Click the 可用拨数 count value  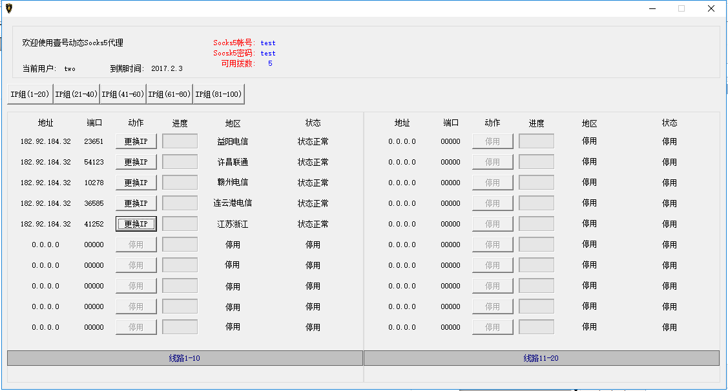coord(270,64)
